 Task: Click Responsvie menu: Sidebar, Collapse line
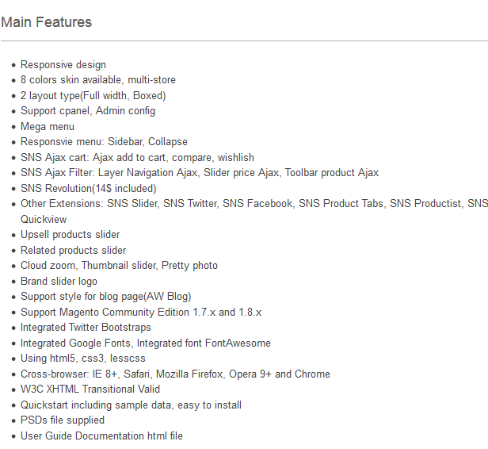(x=104, y=142)
